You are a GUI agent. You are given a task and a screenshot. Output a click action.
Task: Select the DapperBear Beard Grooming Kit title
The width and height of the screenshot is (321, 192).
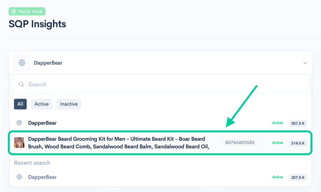119,143
